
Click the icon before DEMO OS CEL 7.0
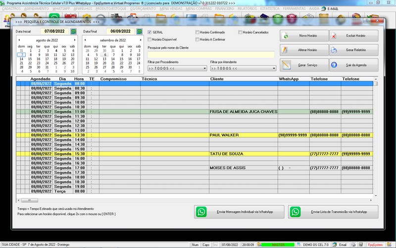pyautogui.click(x=299, y=245)
